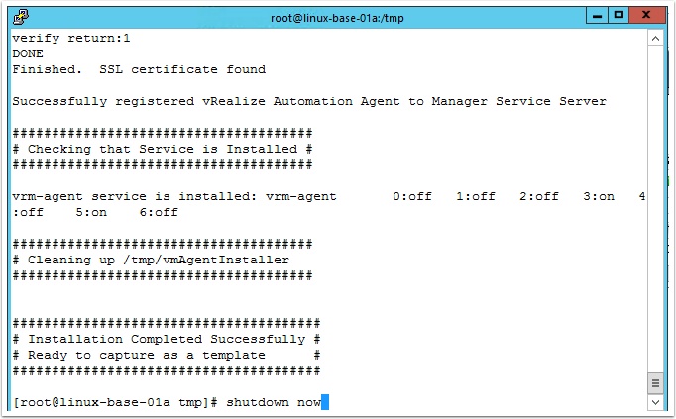676x419 pixels.
Task: Maximize the PuTTY terminal window
Action: 620,16
